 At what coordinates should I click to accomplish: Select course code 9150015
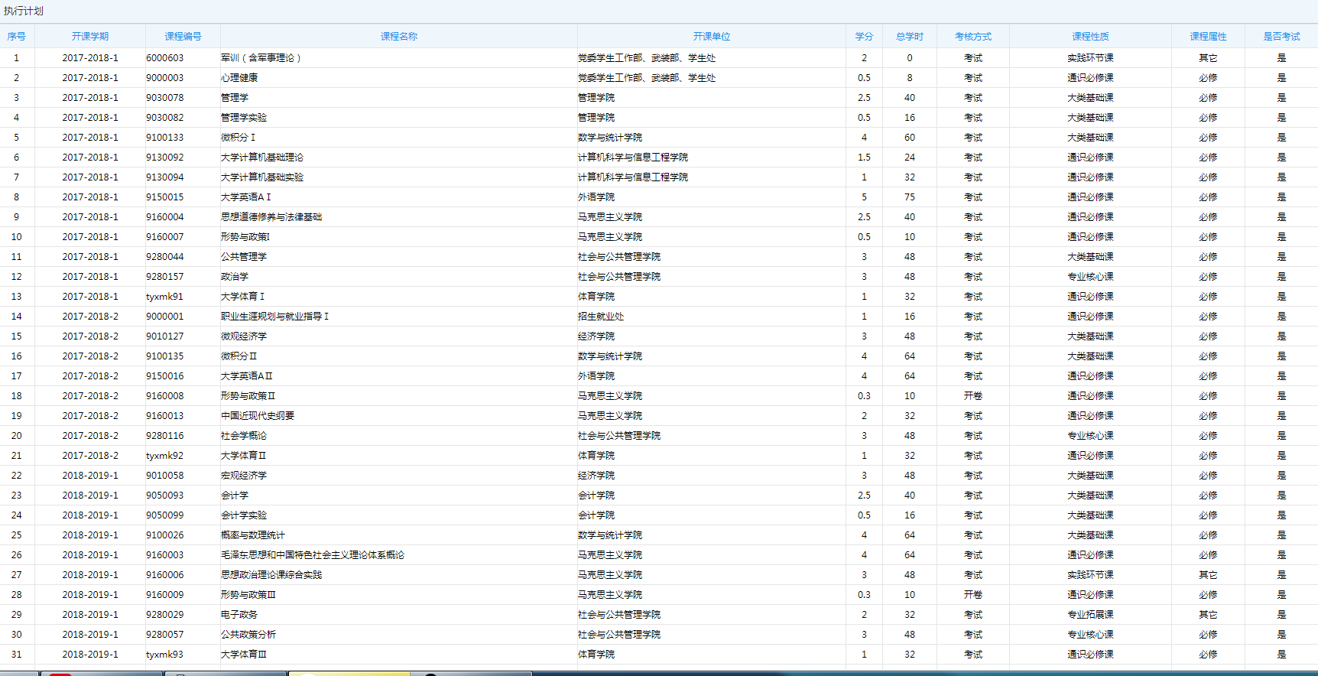(165, 197)
